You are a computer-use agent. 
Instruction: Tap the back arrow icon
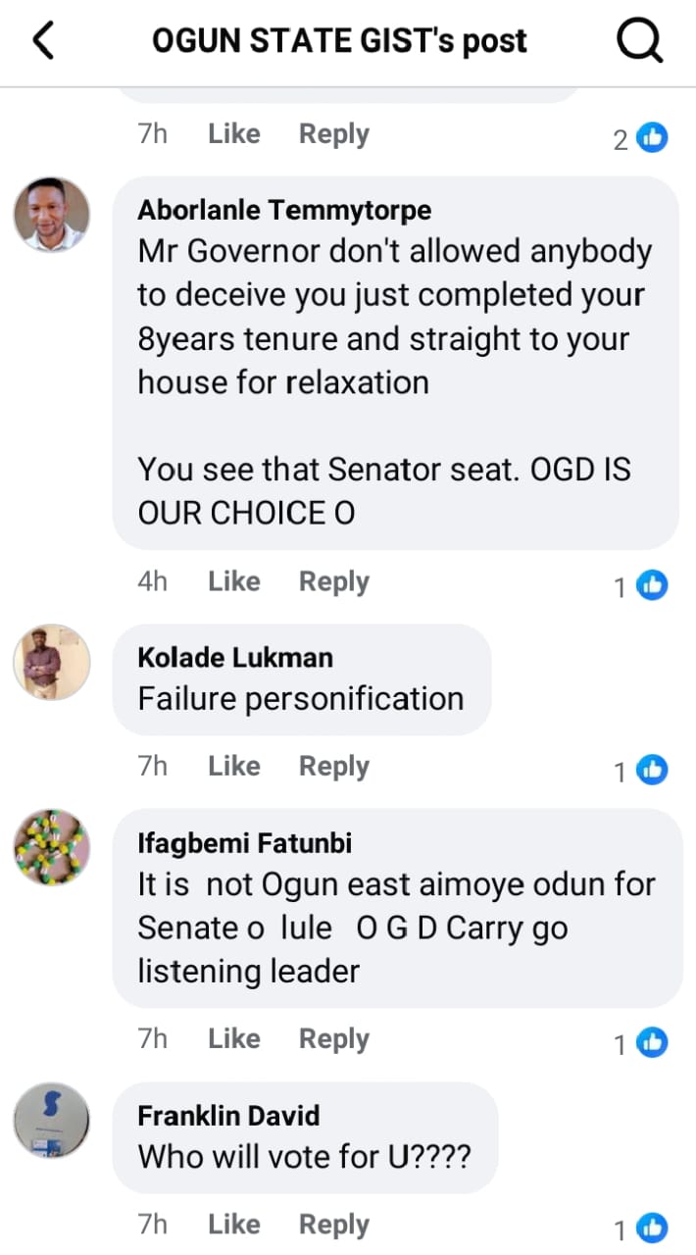(x=44, y=41)
